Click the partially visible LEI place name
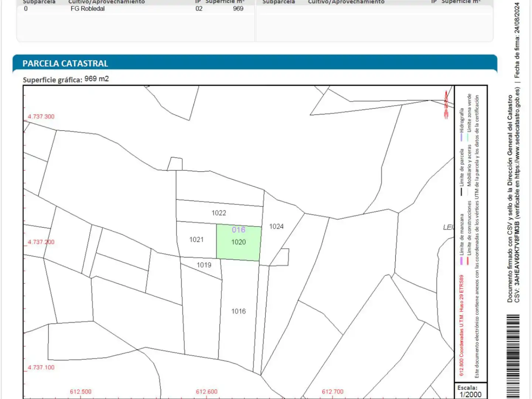Viewport: 532px width, 399px height. pyautogui.click(x=448, y=227)
